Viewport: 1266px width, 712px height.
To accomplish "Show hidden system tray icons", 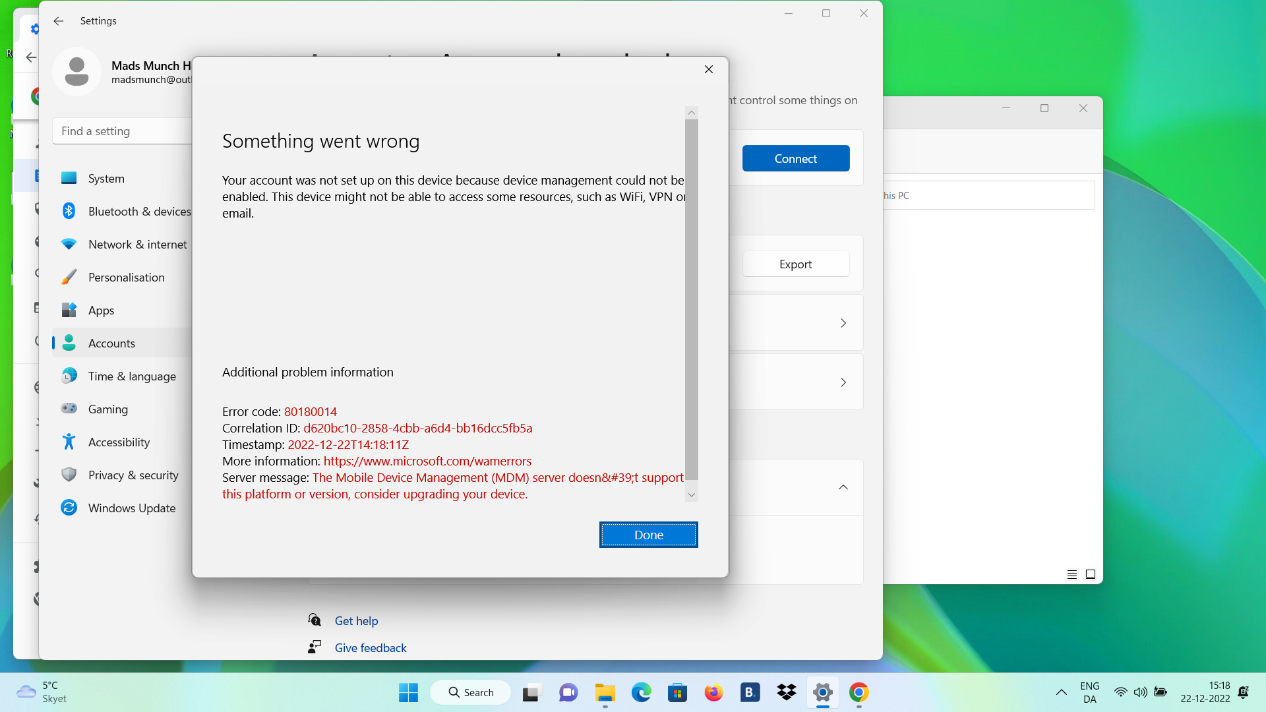I will coord(1061,692).
